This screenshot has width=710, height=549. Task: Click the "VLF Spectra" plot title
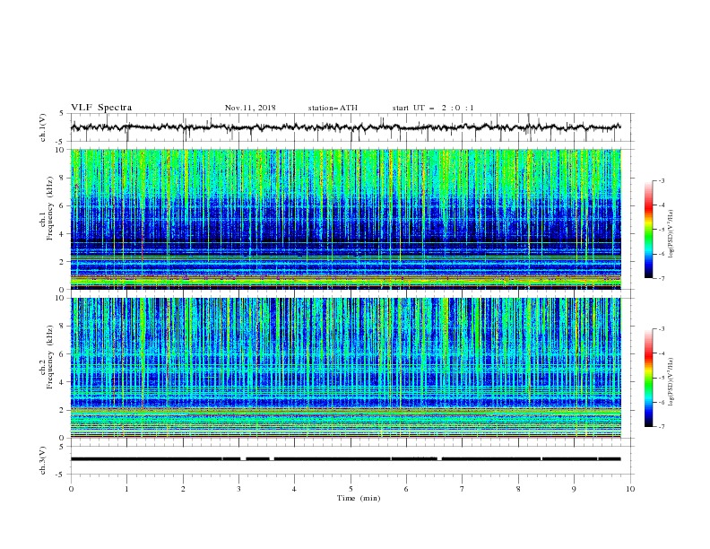pos(101,108)
